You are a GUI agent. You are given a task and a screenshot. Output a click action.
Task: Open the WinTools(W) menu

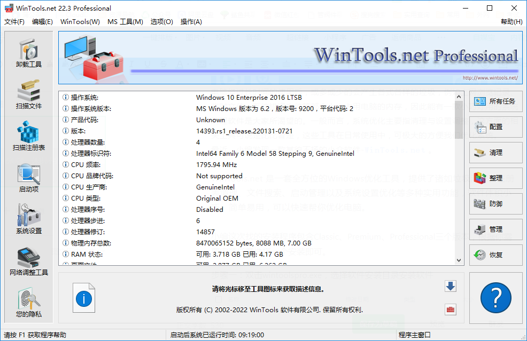80,22
